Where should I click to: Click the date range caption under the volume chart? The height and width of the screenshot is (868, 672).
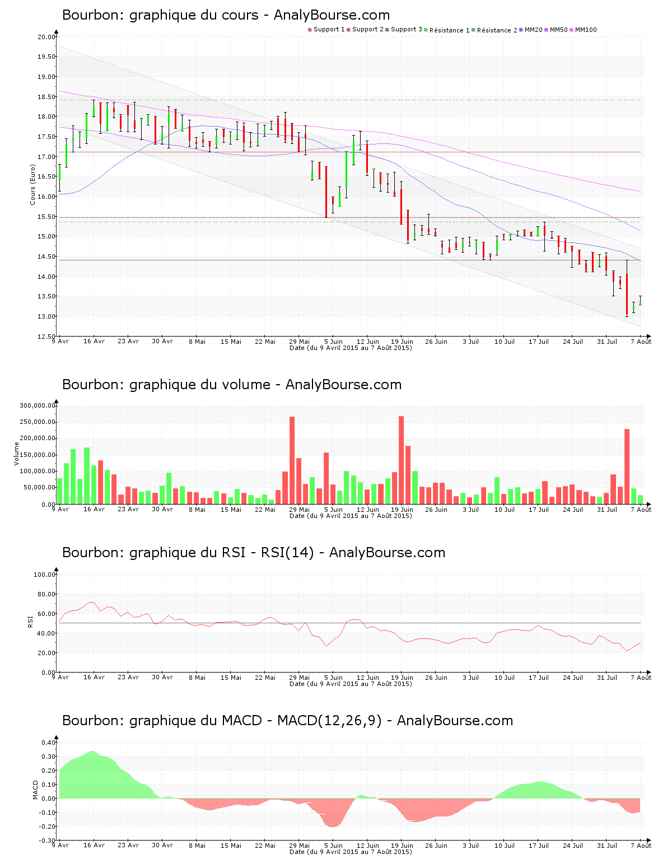(351, 516)
